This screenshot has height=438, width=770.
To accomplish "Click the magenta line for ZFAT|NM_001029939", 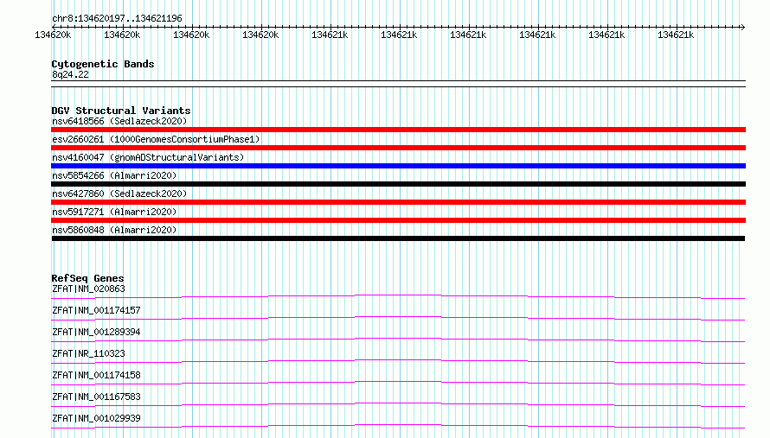I will [x=398, y=426].
